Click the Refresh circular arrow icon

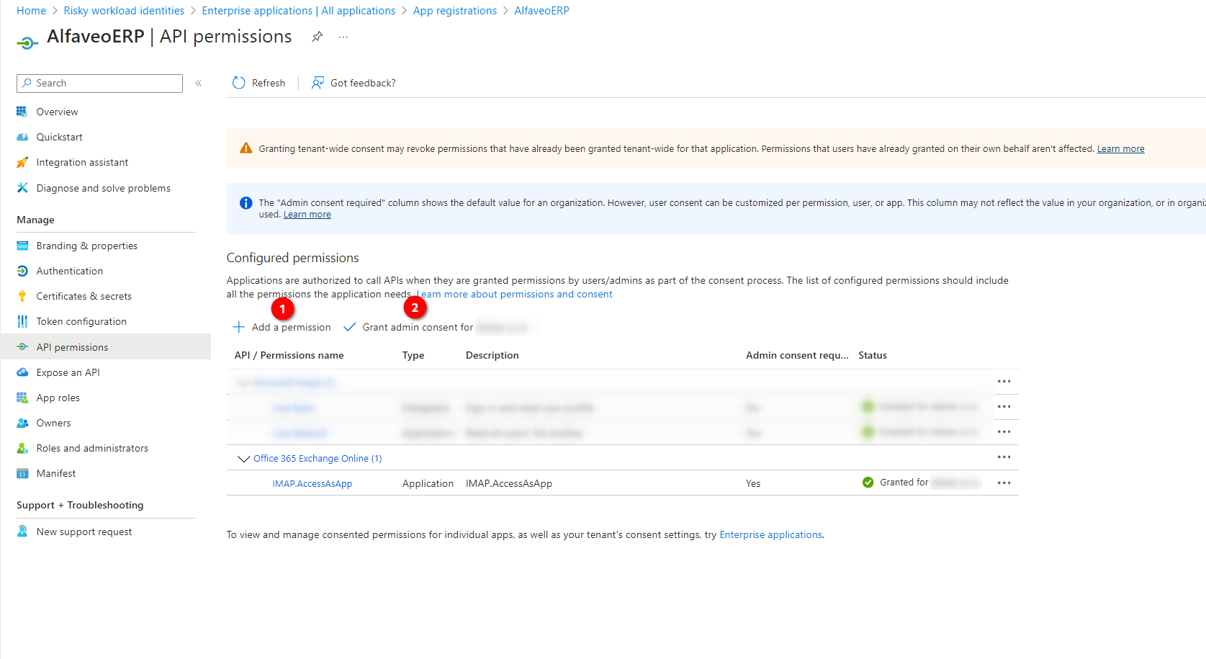point(239,84)
